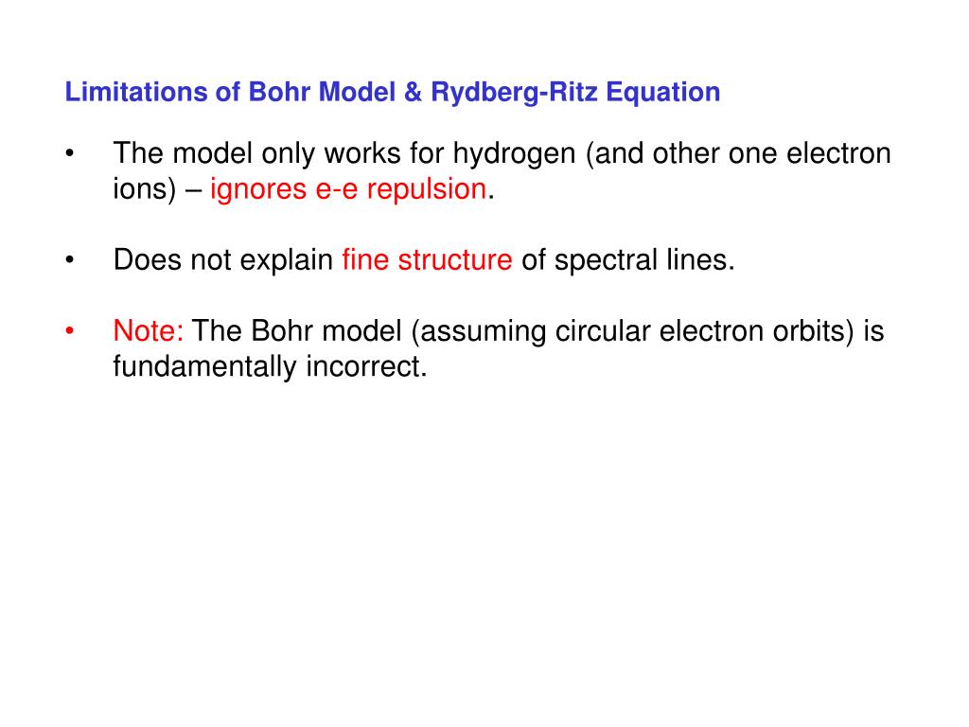969x727 pixels.
Task: Click the bullet dot before "Does not explain"
Action: click(70, 259)
